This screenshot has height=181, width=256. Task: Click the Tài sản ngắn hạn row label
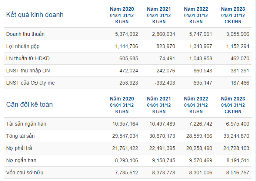click(26, 124)
